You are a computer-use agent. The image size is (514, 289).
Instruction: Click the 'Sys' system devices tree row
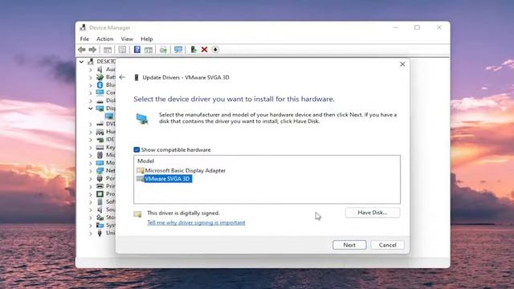coord(105,225)
